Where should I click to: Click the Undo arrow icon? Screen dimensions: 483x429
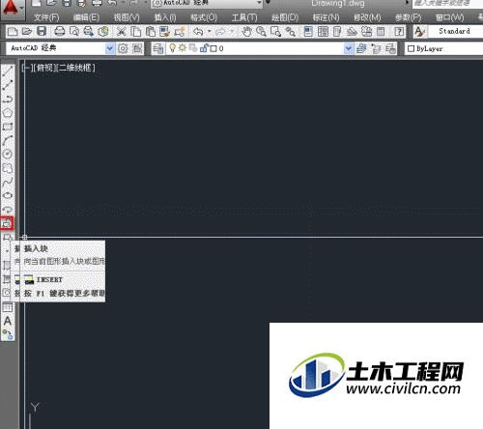pyautogui.click(x=198, y=32)
